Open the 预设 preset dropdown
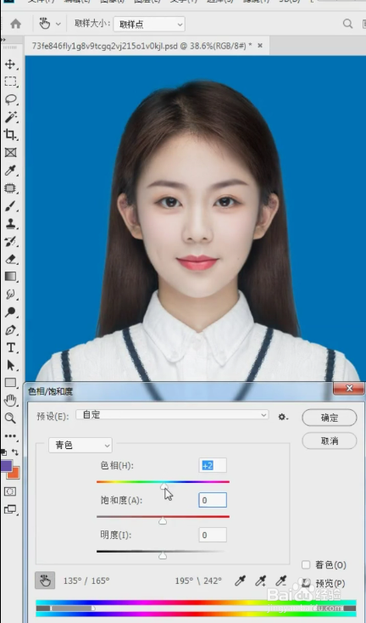366x623 pixels. click(x=172, y=415)
